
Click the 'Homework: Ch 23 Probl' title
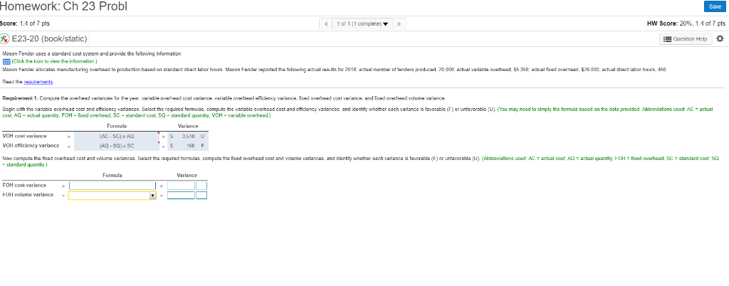pyautogui.click(x=63, y=6)
